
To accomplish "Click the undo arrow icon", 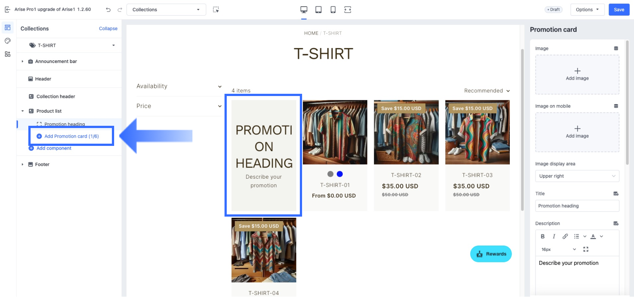I will (108, 10).
